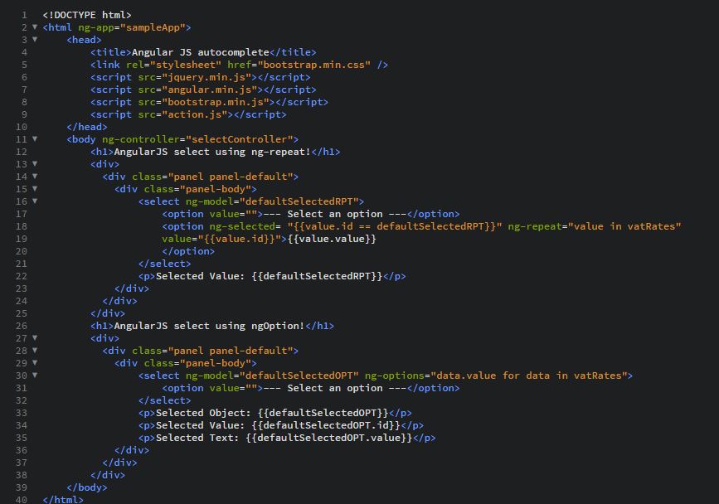The image size is (719, 504).
Task: Click "--- Select an option ---" on line 17
Action: (x=335, y=214)
